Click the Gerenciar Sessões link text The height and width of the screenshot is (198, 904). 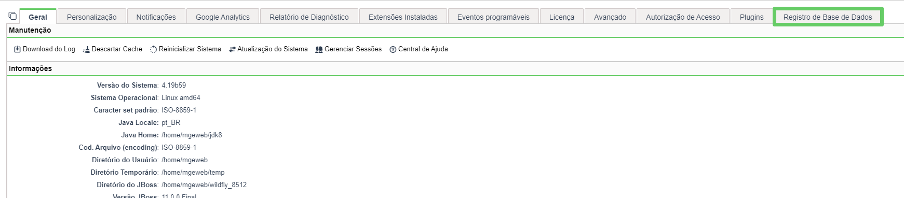[x=353, y=49]
